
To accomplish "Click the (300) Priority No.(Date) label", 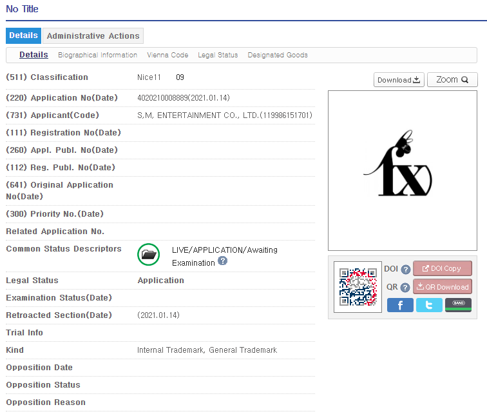I will pos(55,214).
